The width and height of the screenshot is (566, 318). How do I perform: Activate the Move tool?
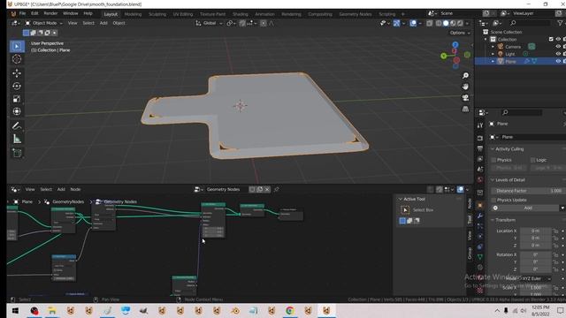click(17, 73)
